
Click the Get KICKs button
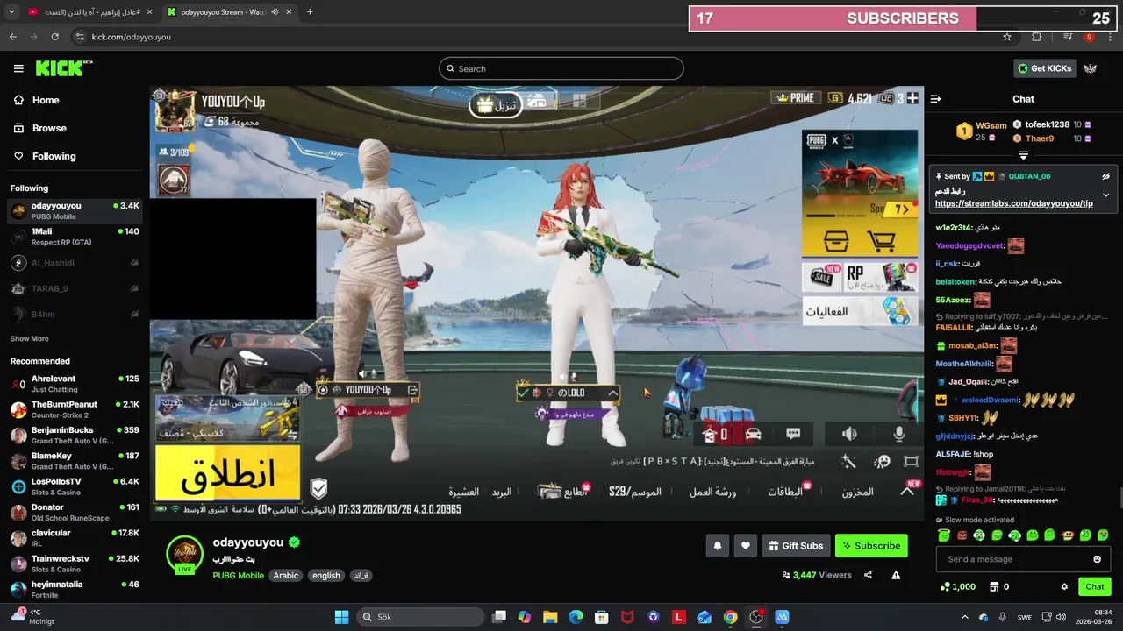pyautogui.click(x=1044, y=68)
